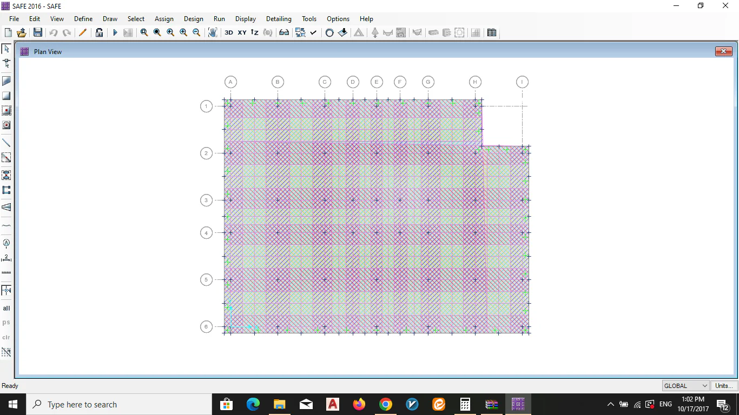Open the Detailing menu

(279, 19)
